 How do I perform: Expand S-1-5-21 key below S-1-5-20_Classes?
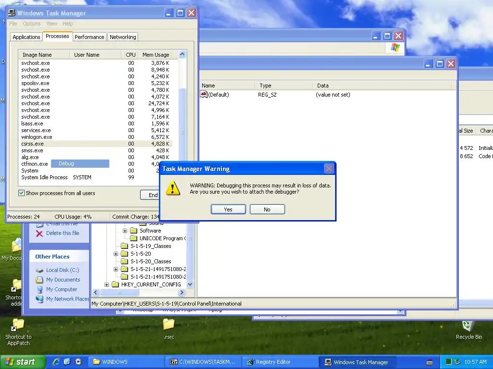tap(116, 269)
